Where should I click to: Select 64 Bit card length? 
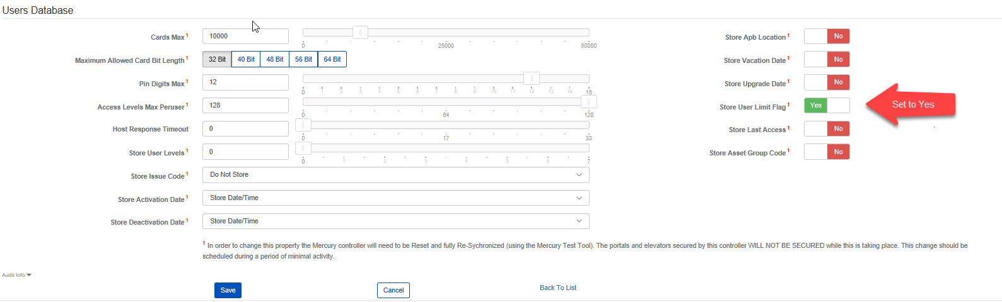332,59
